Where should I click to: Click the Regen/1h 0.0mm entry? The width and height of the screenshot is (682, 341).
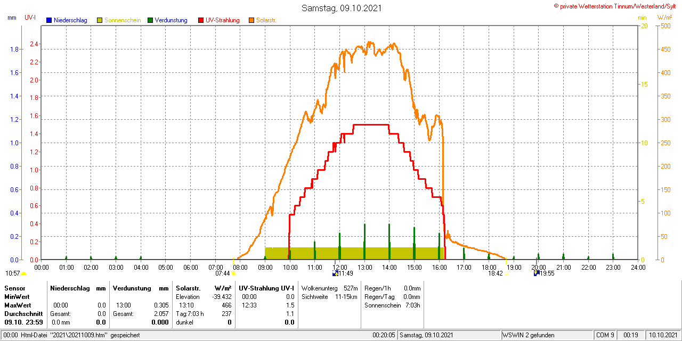point(393,288)
